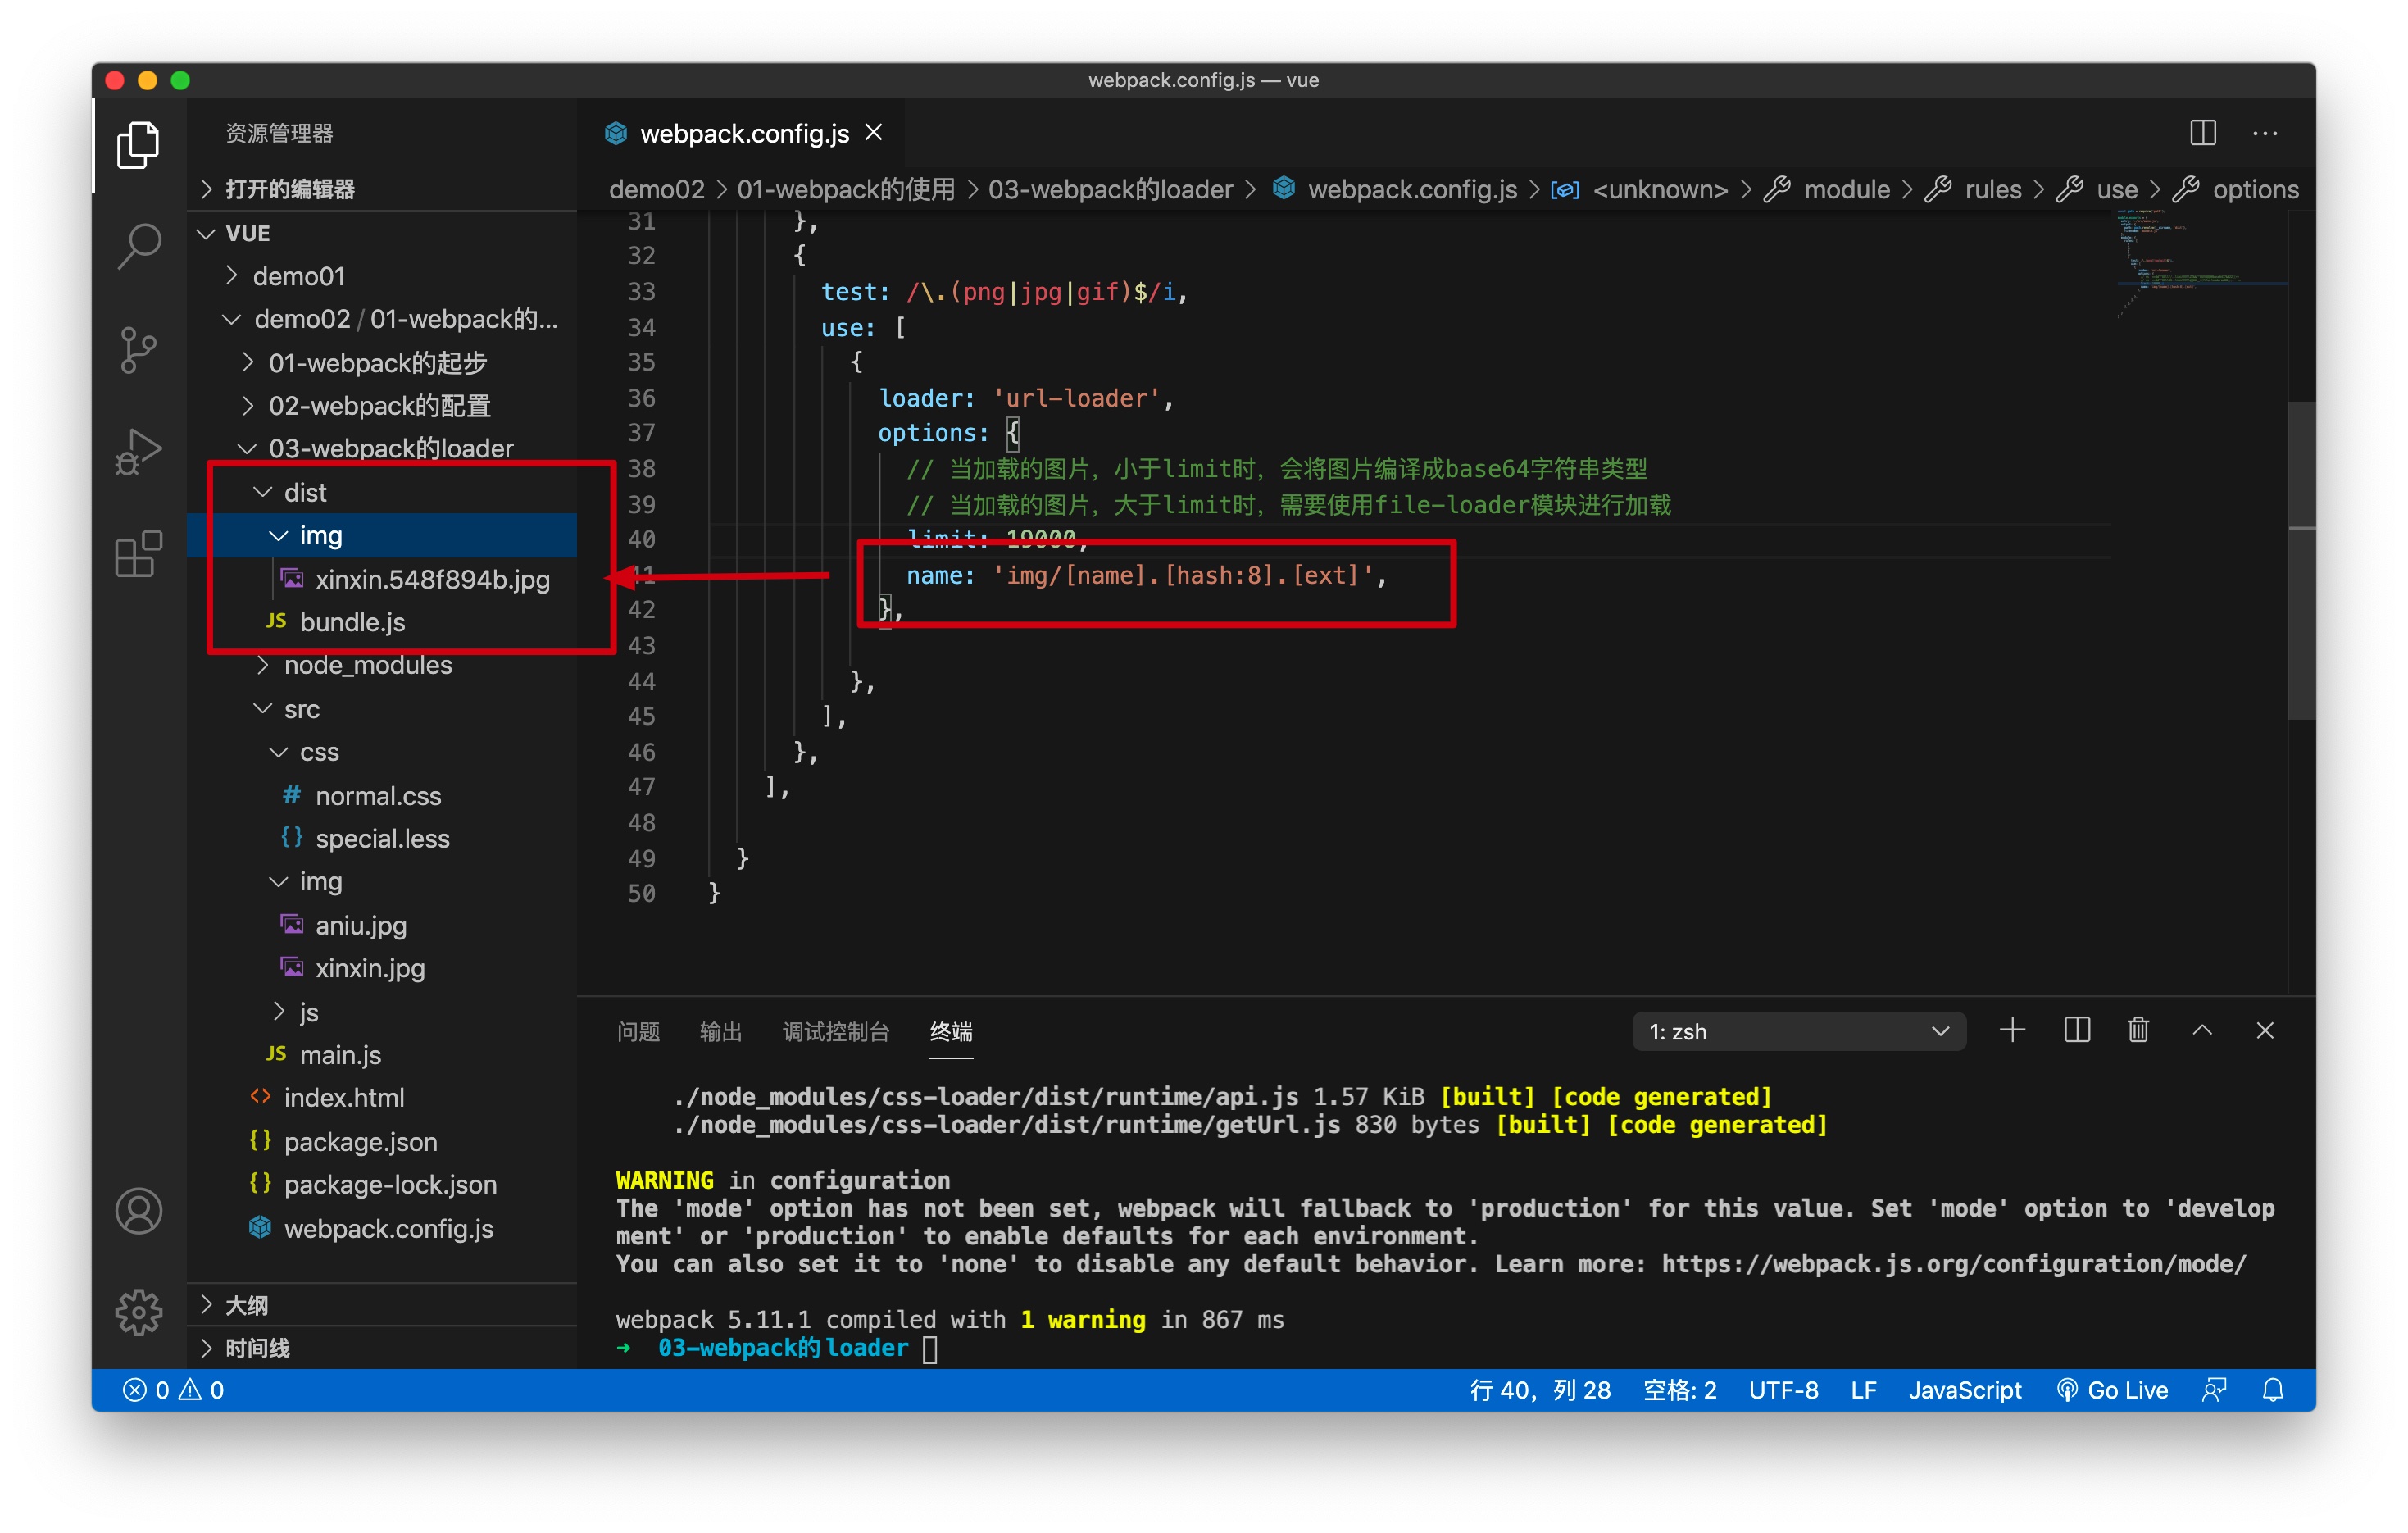Image resolution: width=2408 pixels, height=1533 pixels.
Task: Expand the 大纲 outline section
Action: click(383, 1304)
